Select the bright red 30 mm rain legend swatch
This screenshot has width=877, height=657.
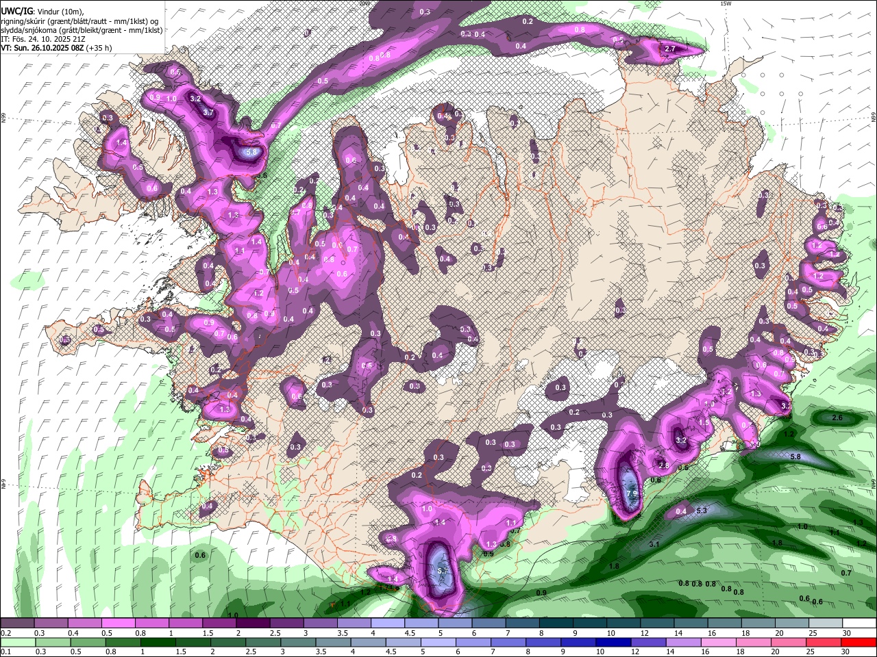(859, 642)
